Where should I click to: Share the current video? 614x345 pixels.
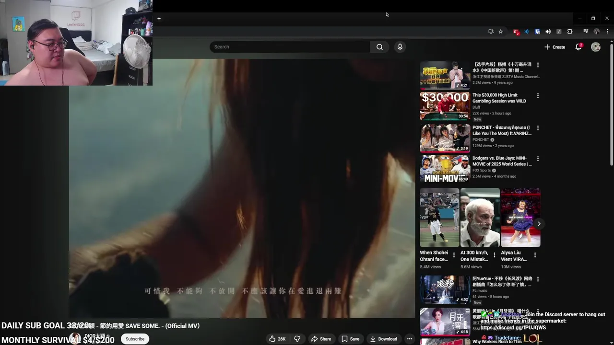(x=321, y=339)
